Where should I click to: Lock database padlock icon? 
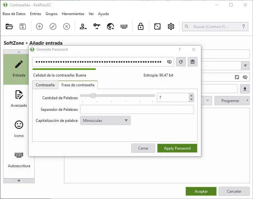click(141, 26)
